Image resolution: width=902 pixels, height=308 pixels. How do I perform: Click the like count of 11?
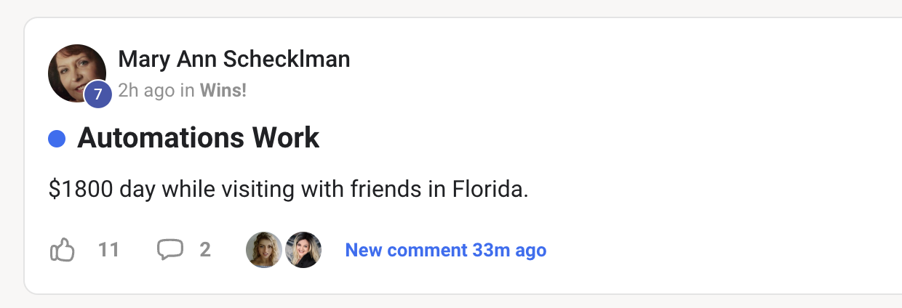(108, 250)
